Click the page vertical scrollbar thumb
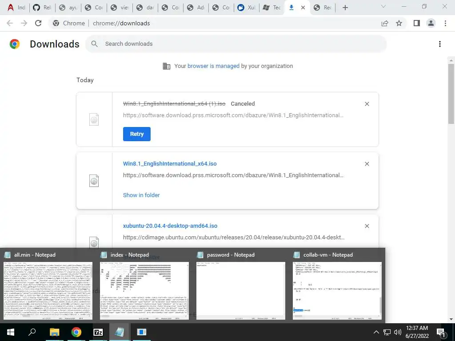 [x=451, y=93]
